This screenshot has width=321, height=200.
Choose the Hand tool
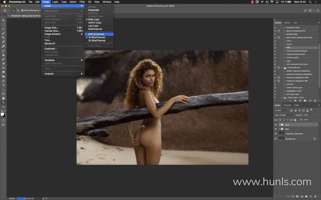[3, 98]
